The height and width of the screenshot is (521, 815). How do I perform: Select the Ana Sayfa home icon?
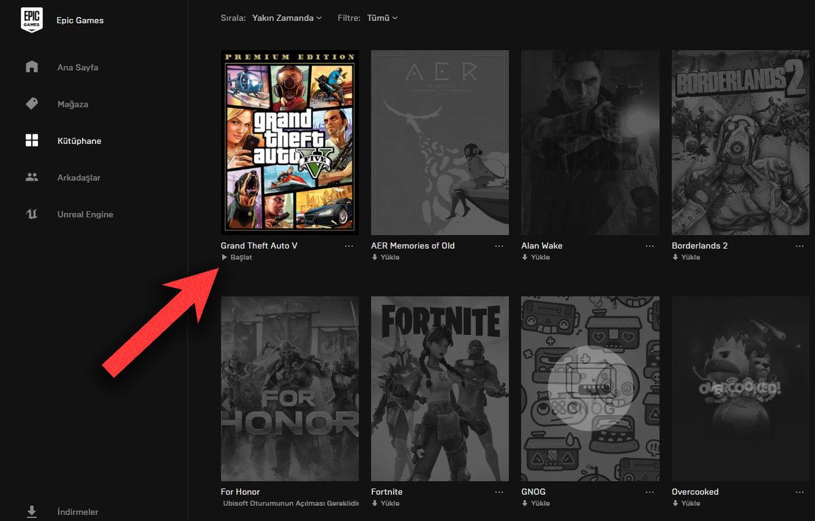pyautogui.click(x=31, y=67)
